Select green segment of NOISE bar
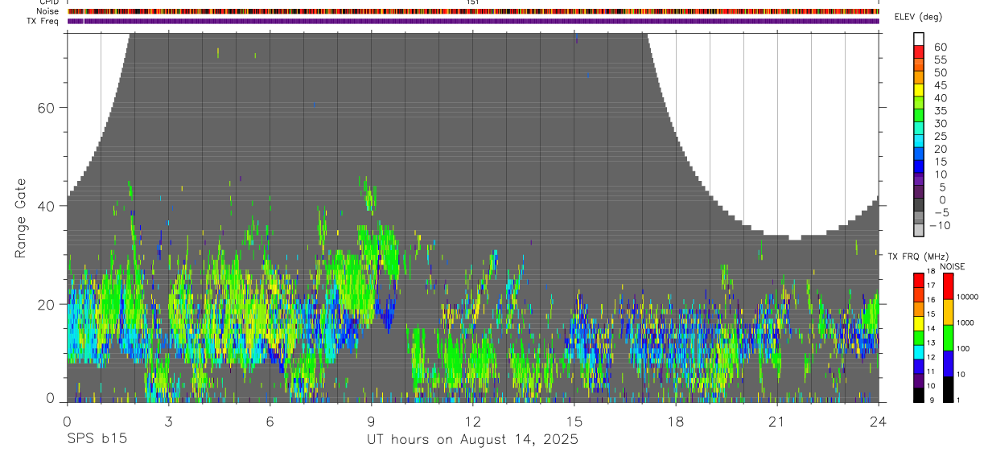Viewport: 988px width, 456px height. point(948,338)
